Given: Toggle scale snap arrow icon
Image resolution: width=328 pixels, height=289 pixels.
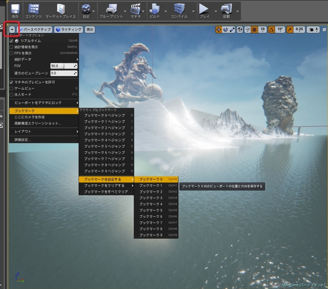Looking at the screenshot, I should 289,30.
